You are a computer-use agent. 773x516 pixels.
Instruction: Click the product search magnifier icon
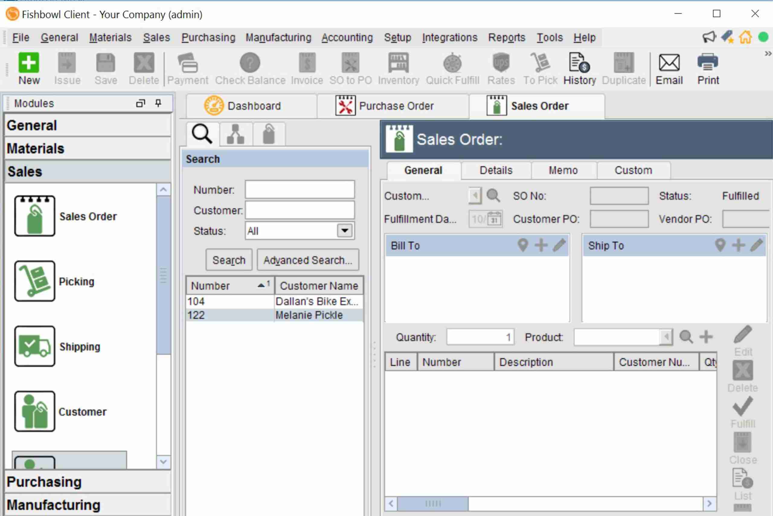686,337
